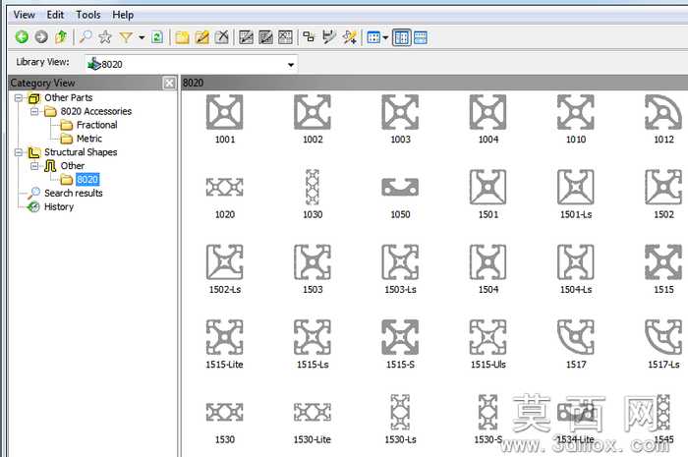This screenshot has height=457, width=688.
Task: Toggle the stacked panel layout button
Action: 421,37
